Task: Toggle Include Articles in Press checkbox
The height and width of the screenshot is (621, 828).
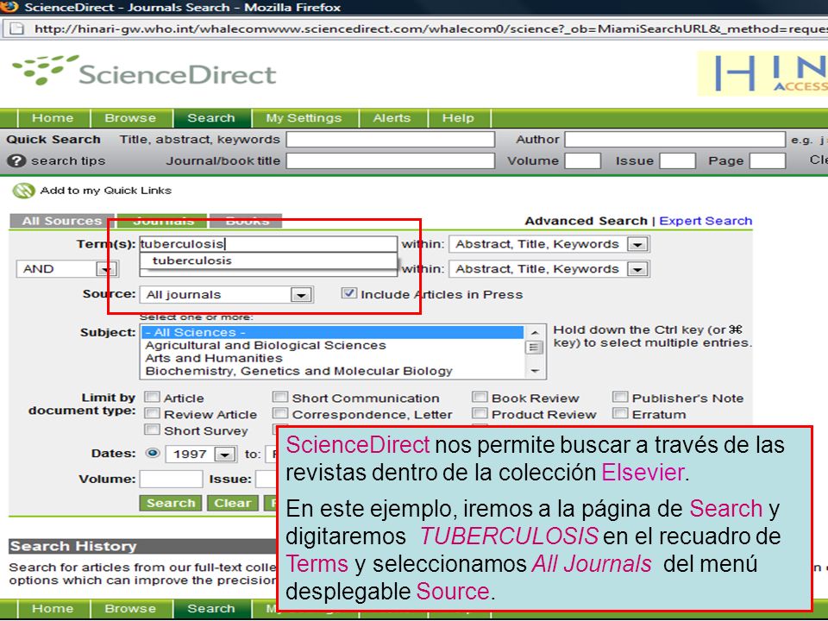Action: point(349,293)
